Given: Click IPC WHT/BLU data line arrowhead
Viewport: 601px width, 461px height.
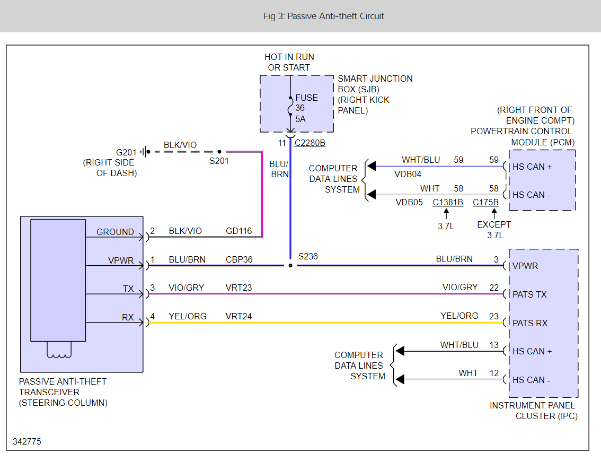Looking at the screenshot, I should 400,351.
